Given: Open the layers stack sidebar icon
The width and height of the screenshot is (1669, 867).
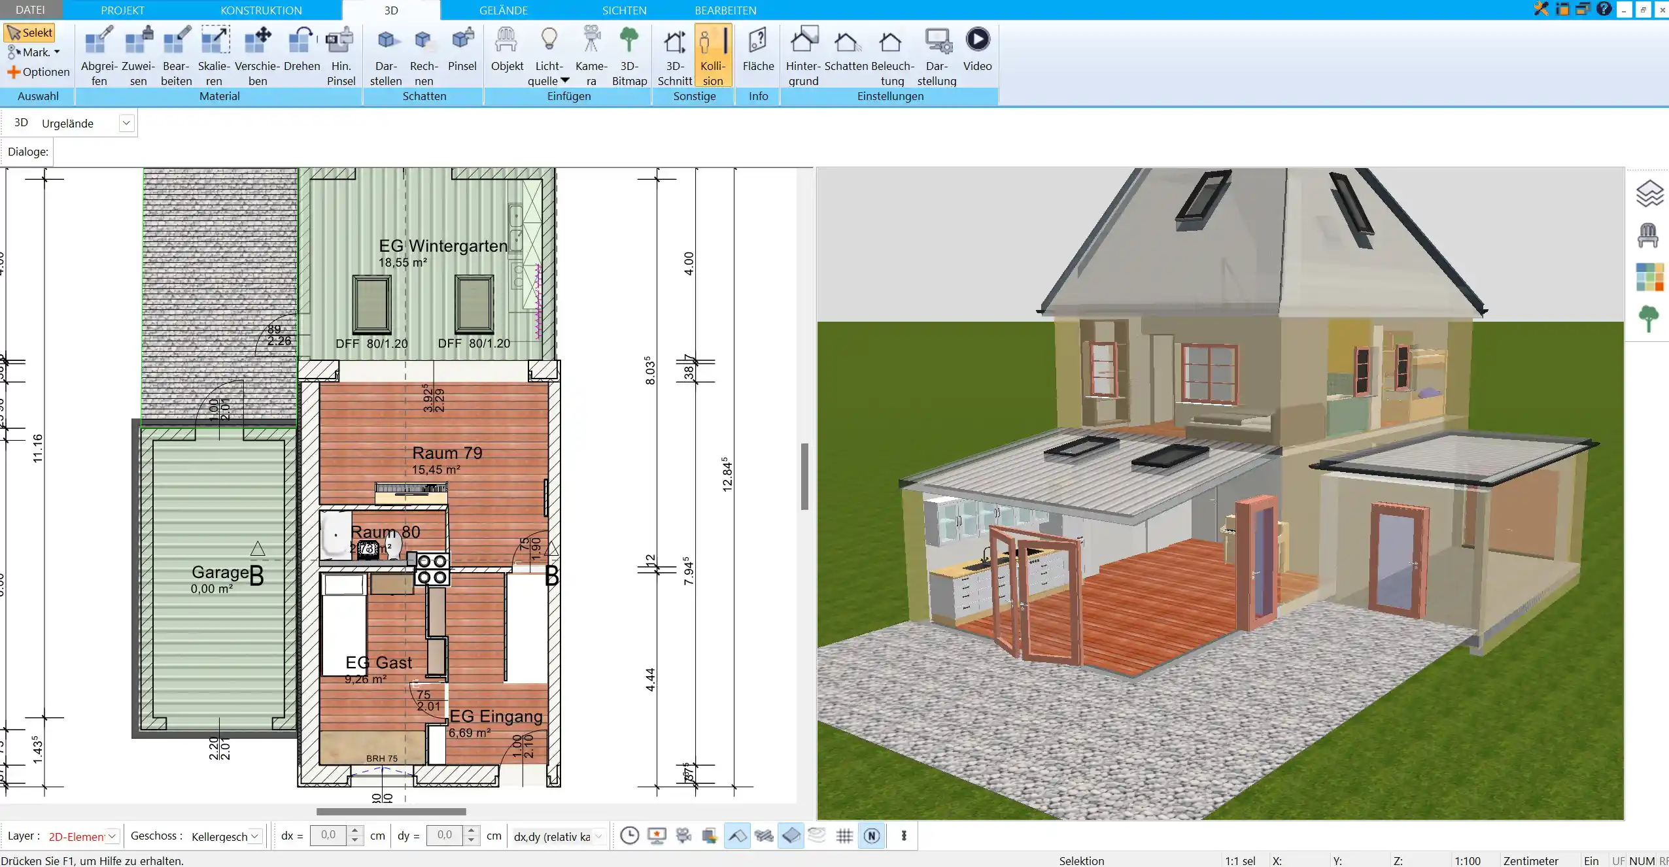Looking at the screenshot, I should point(1649,194).
